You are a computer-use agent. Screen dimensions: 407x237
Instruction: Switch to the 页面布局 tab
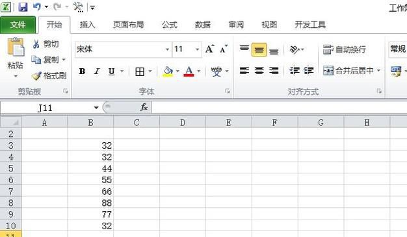(129, 25)
